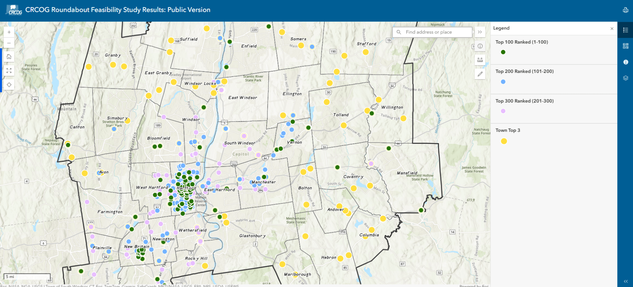Open the blue sidebar info panel
633x287 pixels.
[x=625, y=62]
